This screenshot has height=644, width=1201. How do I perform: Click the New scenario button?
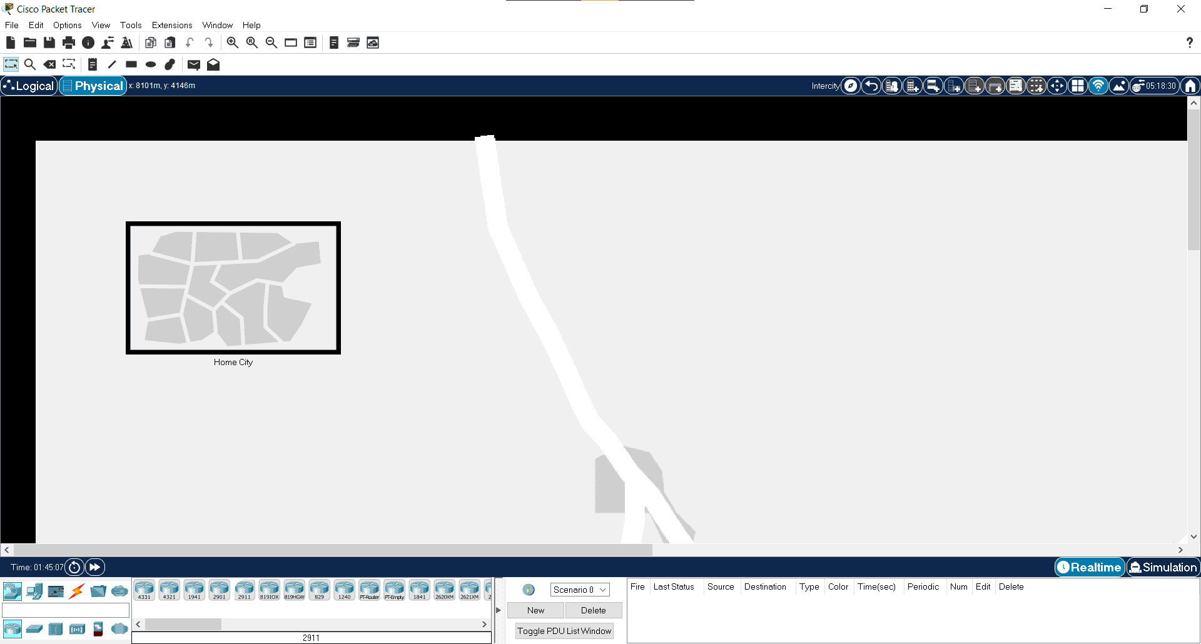click(x=535, y=610)
